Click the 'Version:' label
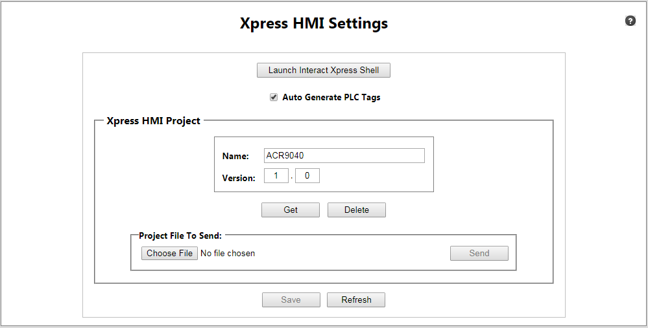 [x=239, y=178]
